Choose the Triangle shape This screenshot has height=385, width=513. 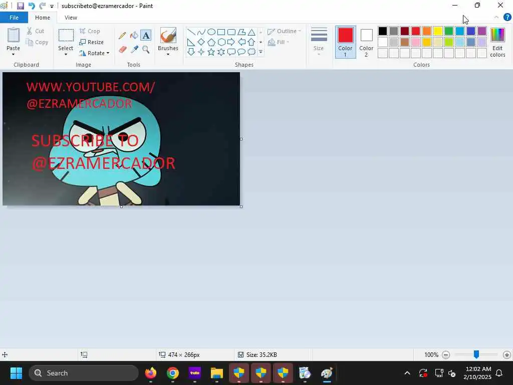[x=251, y=32]
